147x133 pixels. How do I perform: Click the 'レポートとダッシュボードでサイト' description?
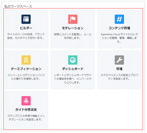[x=73, y=79]
